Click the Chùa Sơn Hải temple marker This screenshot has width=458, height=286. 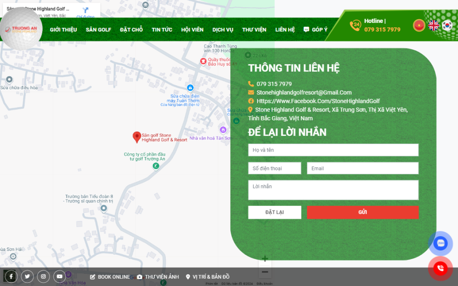coord(13,257)
